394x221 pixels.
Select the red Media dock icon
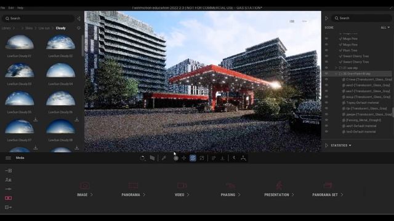coord(8,198)
